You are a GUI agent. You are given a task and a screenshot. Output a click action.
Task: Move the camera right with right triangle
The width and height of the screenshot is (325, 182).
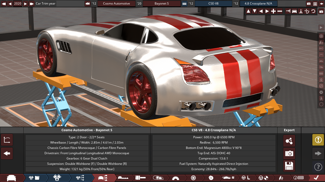267,11
